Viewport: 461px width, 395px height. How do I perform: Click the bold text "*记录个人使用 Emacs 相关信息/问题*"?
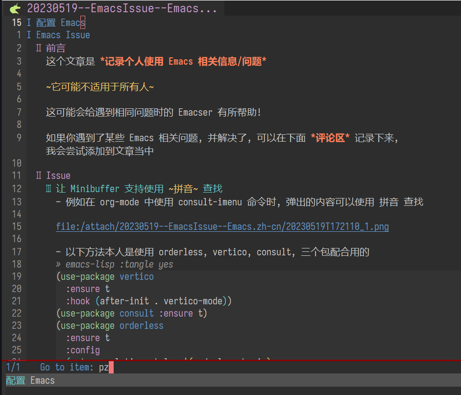(183, 61)
